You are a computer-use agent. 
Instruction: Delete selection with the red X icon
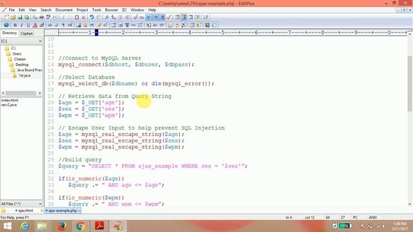pyautogui.click(x=83, y=17)
